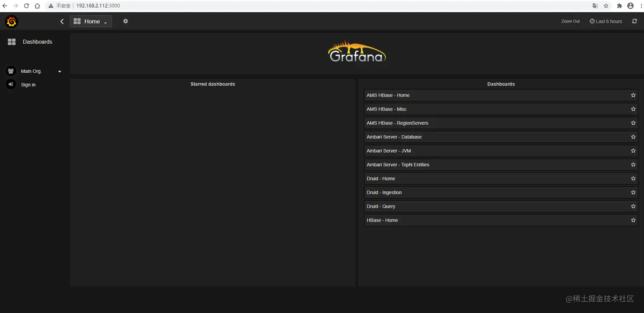Click the Main Org. users icon

(x=11, y=71)
